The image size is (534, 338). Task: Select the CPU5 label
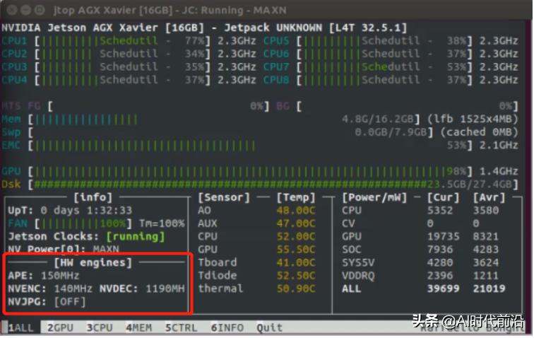[x=276, y=41]
